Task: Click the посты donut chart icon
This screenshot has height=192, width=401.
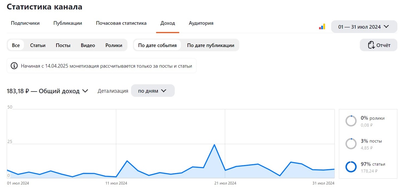Action: (351, 144)
